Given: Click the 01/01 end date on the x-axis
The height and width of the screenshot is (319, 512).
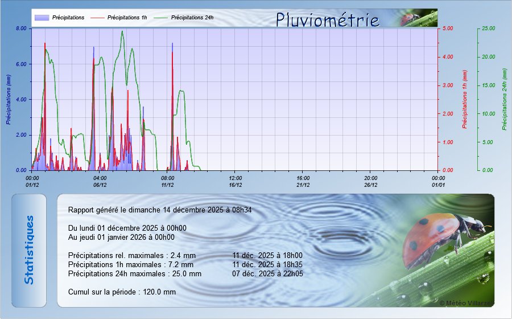Looking at the screenshot, I should (438, 185).
